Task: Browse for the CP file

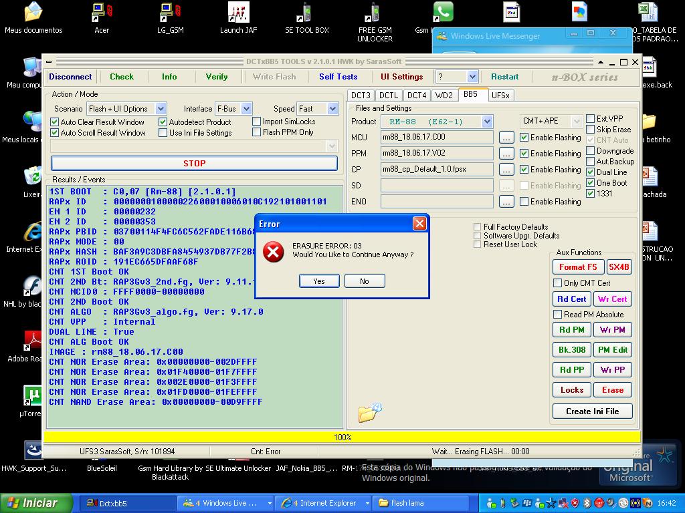Action: (506, 169)
